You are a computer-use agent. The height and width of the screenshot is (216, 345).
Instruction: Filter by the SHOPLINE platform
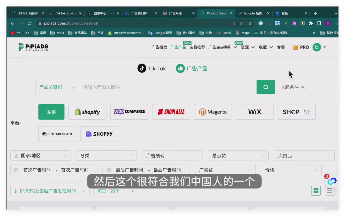[x=297, y=112]
